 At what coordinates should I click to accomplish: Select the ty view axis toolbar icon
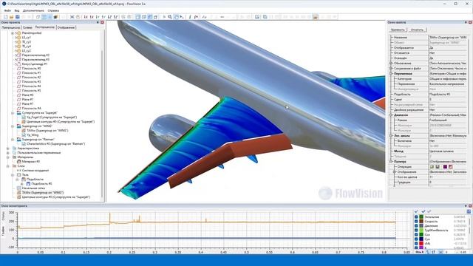click(x=103, y=17)
